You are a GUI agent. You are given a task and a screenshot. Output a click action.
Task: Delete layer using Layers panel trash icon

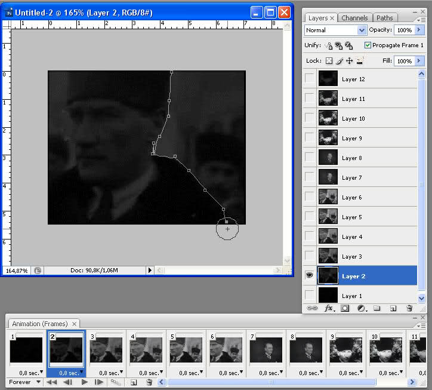point(409,308)
